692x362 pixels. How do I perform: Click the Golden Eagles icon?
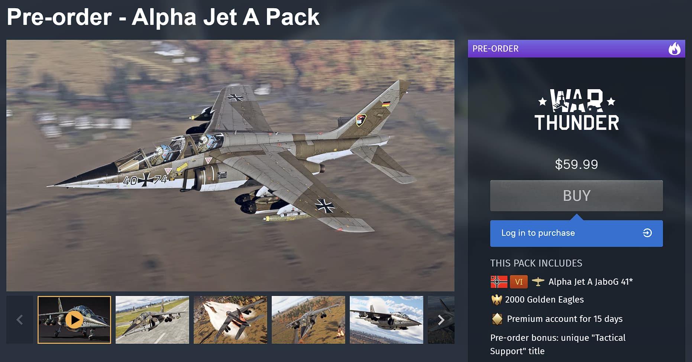pyautogui.click(x=497, y=300)
